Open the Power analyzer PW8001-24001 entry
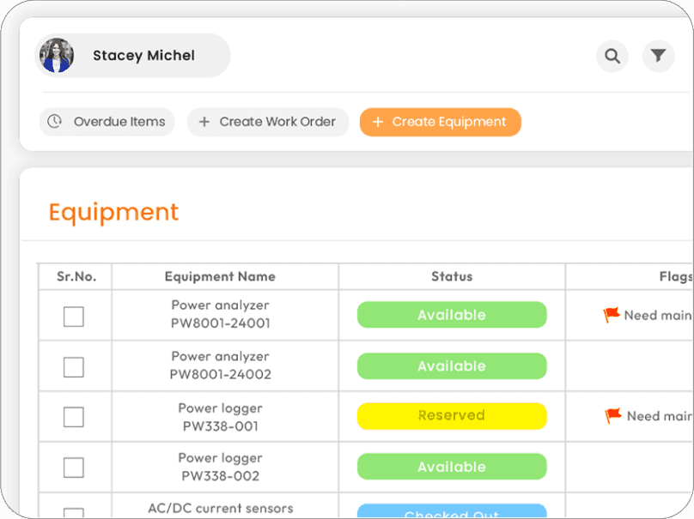The image size is (694, 519). [x=221, y=314]
